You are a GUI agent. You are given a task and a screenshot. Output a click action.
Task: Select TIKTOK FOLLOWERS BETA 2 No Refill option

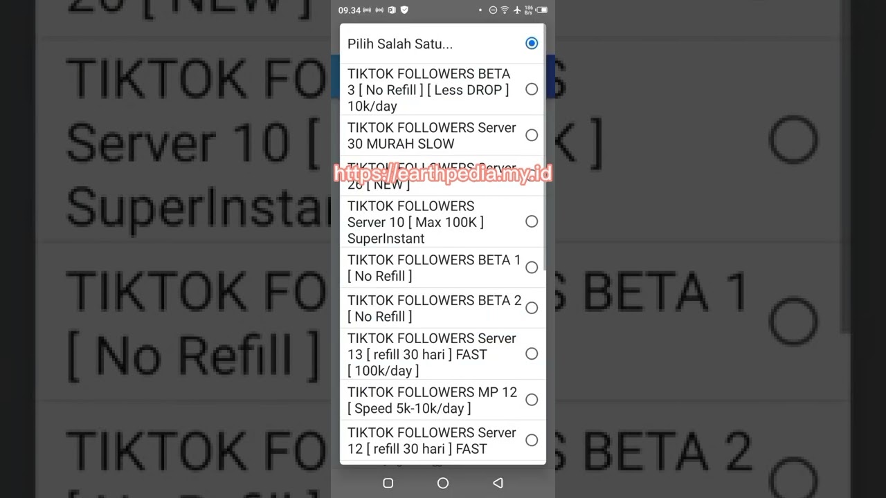tap(532, 308)
